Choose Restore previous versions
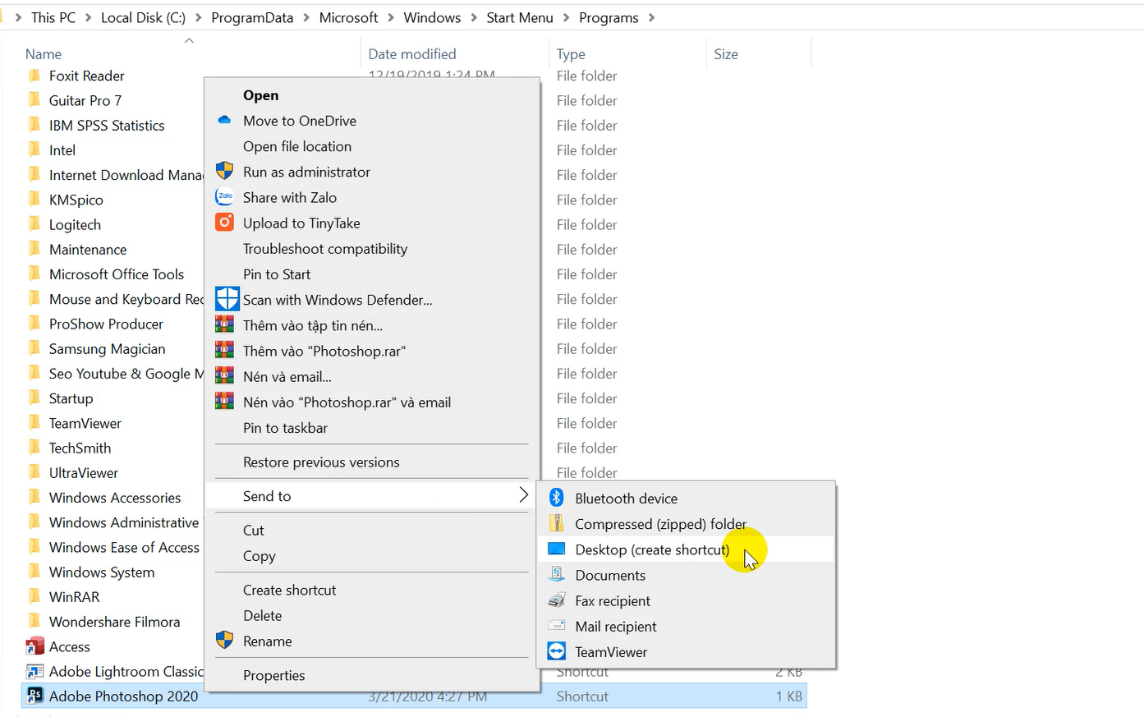Image resolution: width=1144 pixels, height=717 pixels. [321, 462]
